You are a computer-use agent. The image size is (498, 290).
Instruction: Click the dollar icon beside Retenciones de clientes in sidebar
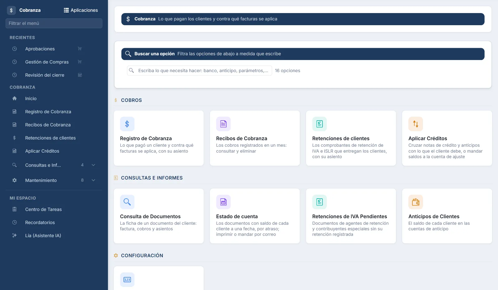pyautogui.click(x=14, y=138)
